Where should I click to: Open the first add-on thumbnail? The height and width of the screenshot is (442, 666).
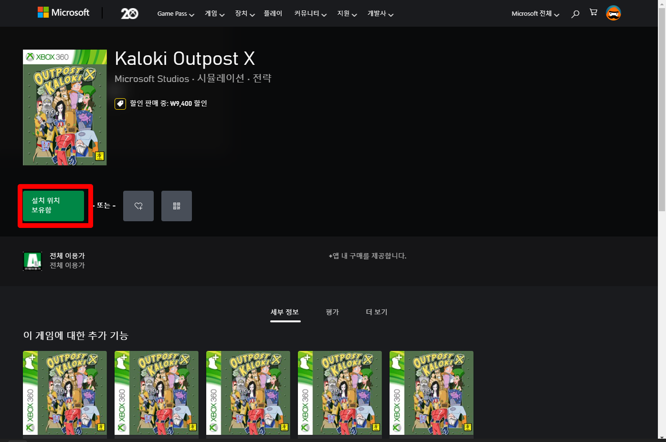click(x=65, y=393)
